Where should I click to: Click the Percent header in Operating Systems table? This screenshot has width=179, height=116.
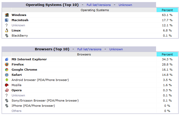pyautogui.click(x=167, y=10)
